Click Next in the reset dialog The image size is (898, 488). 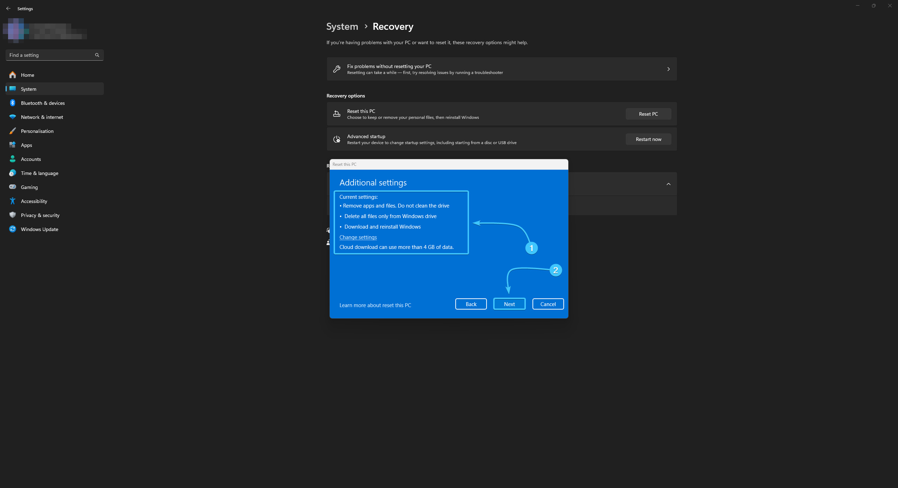[x=509, y=304]
